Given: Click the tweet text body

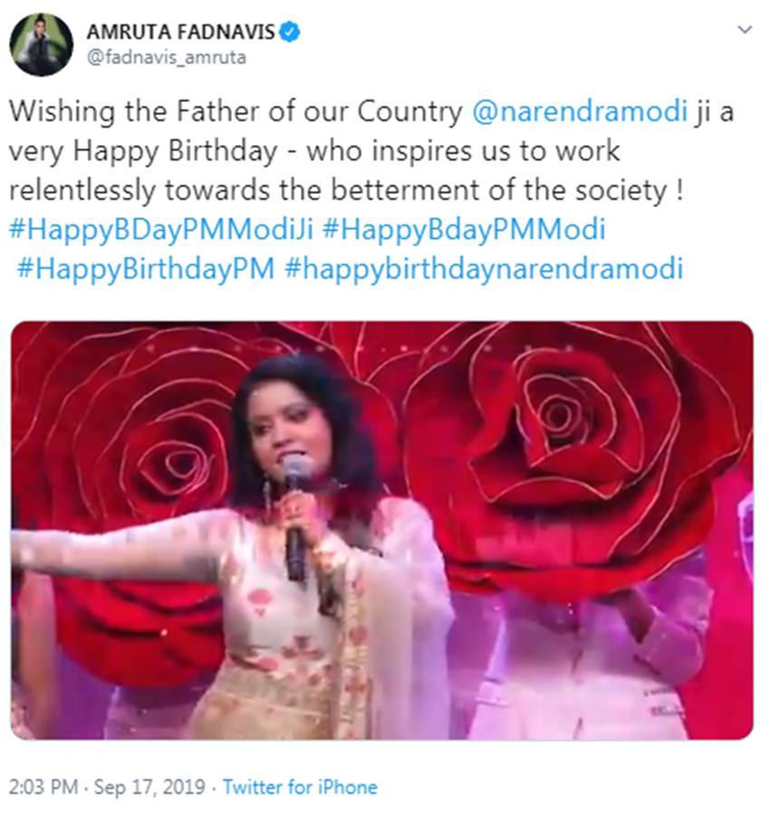Looking at the screenshot, I should coord(371,191).
